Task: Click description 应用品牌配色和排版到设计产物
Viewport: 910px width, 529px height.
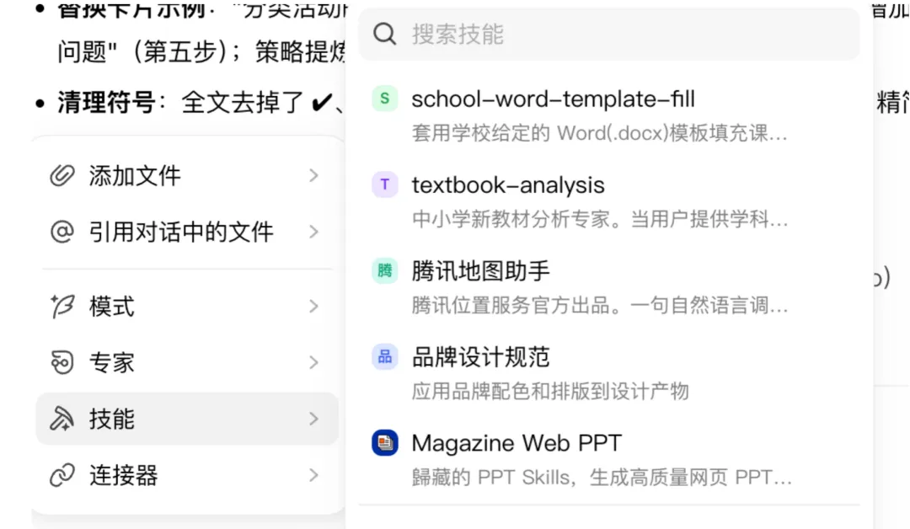Action: [x=550, y=391]
